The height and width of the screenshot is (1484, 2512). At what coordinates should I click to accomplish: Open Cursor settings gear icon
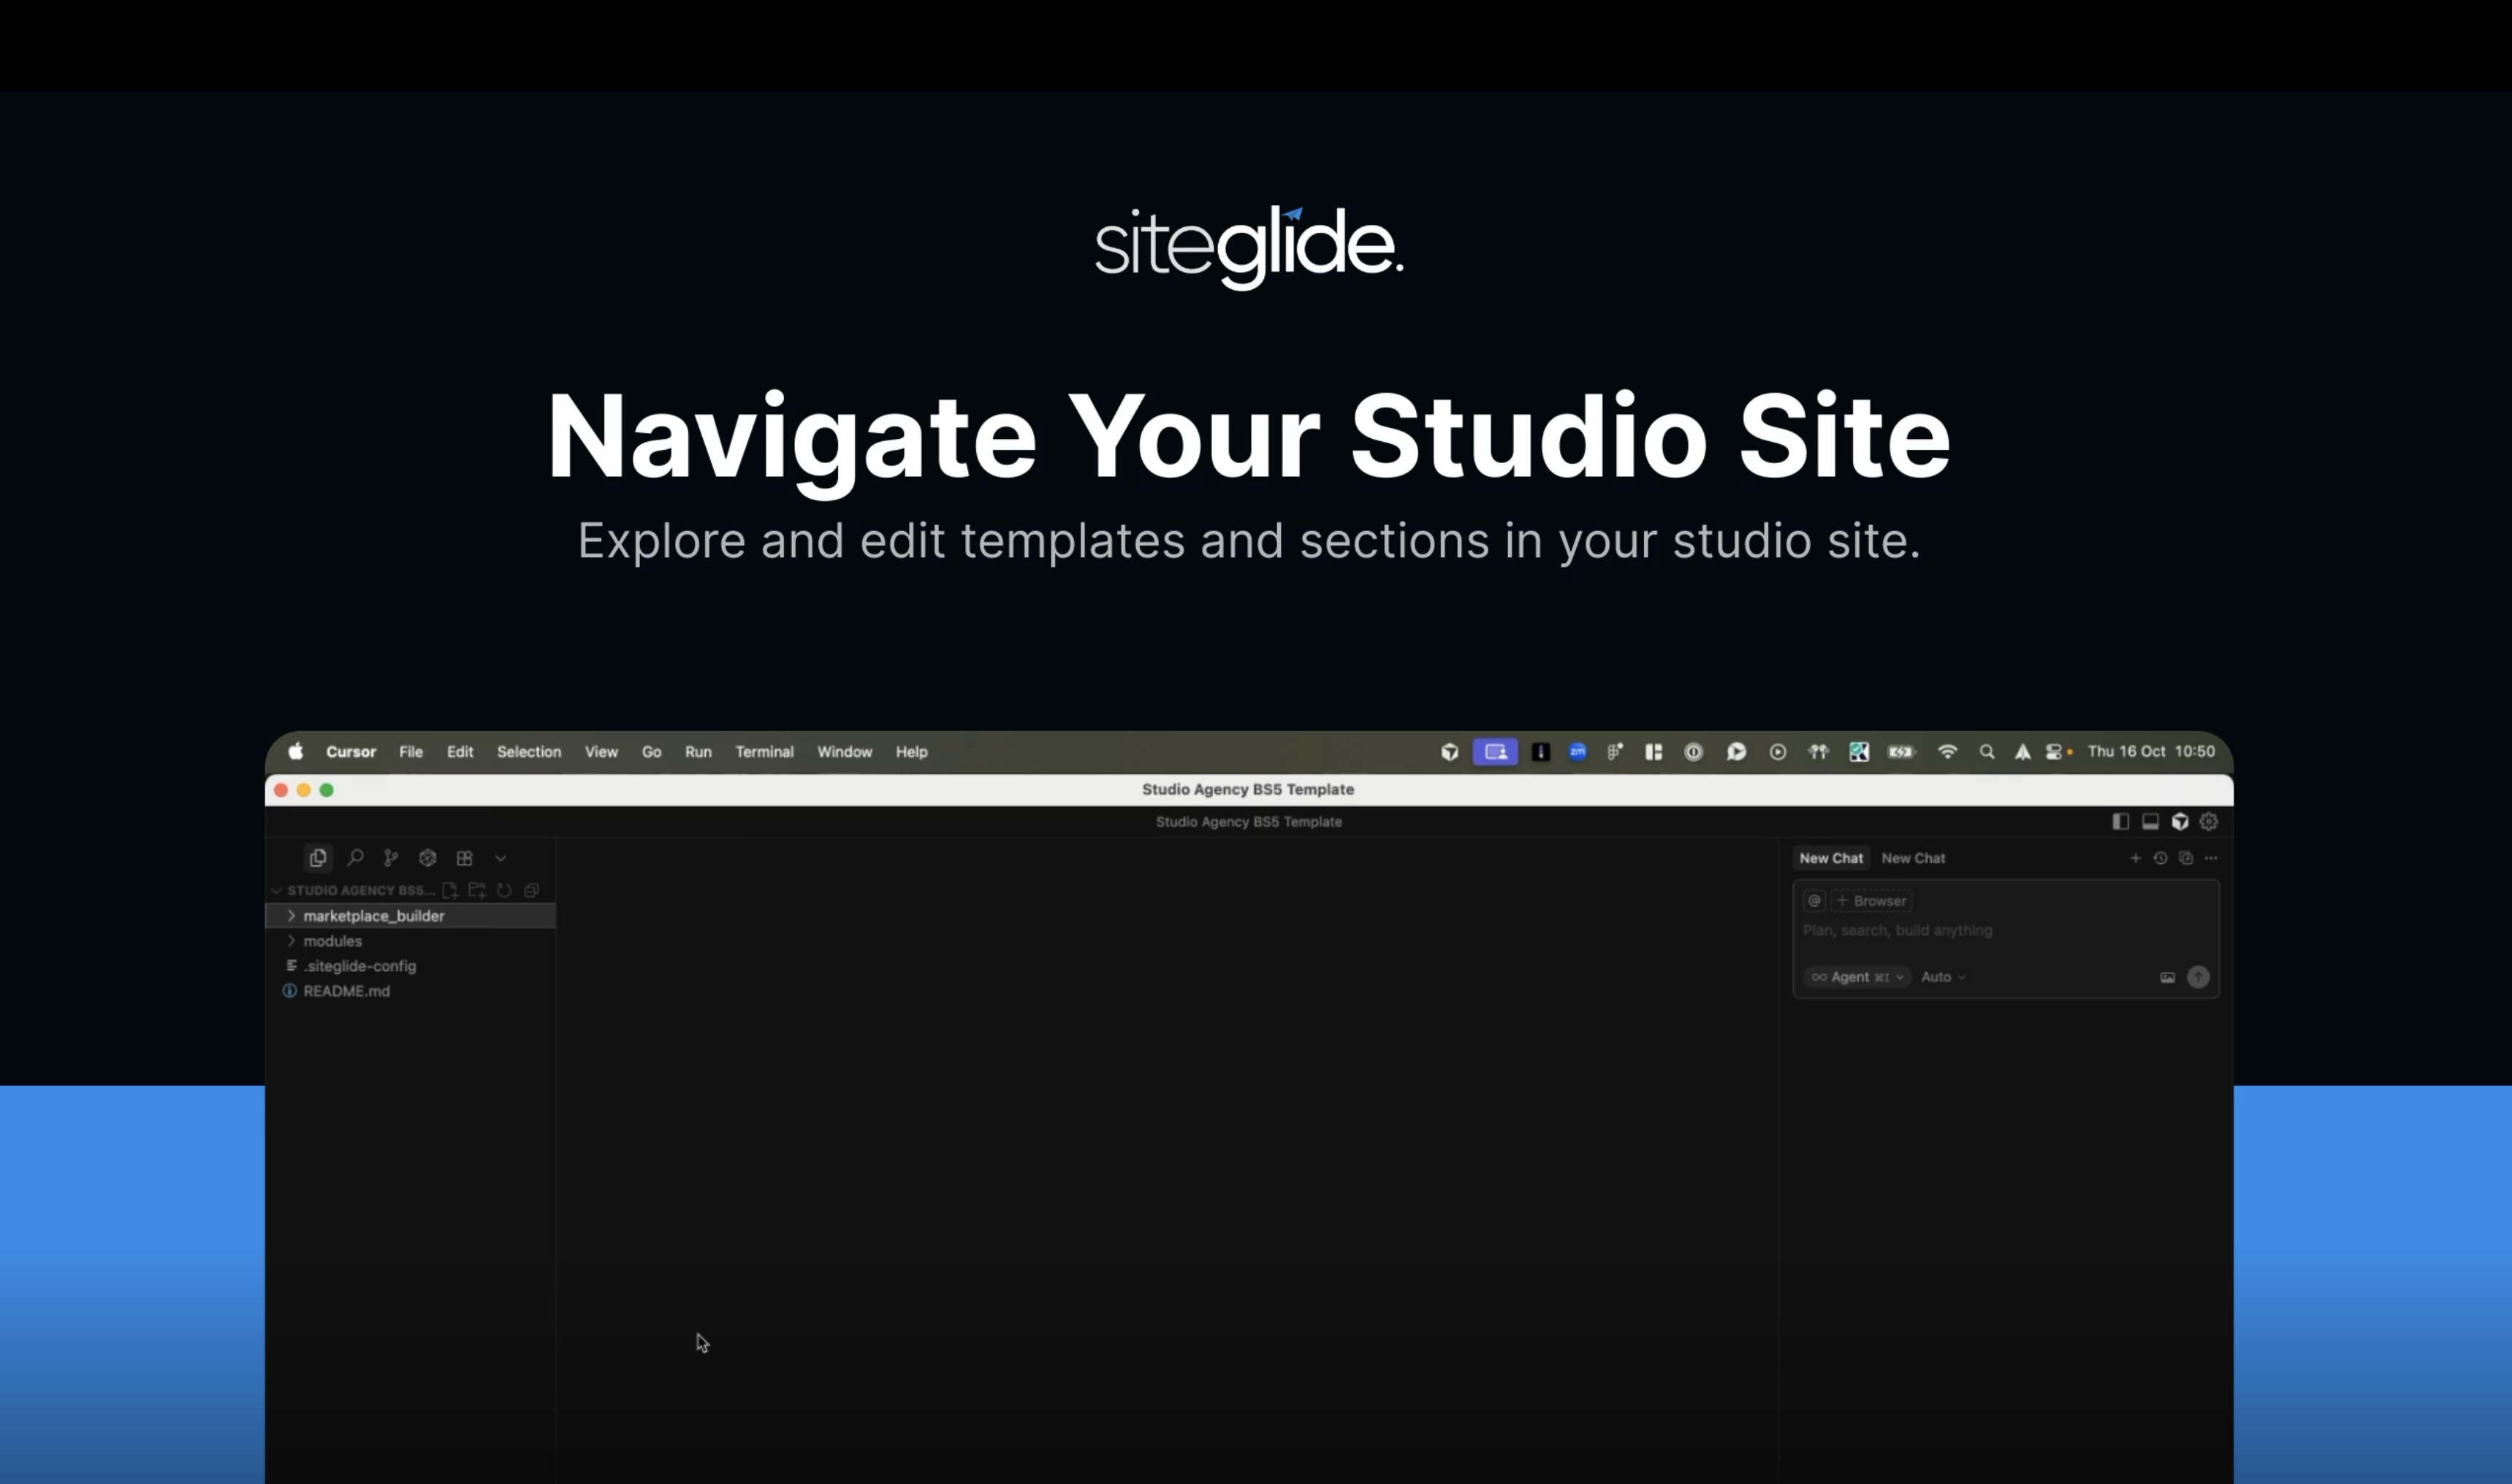[x=2209, y=822]
